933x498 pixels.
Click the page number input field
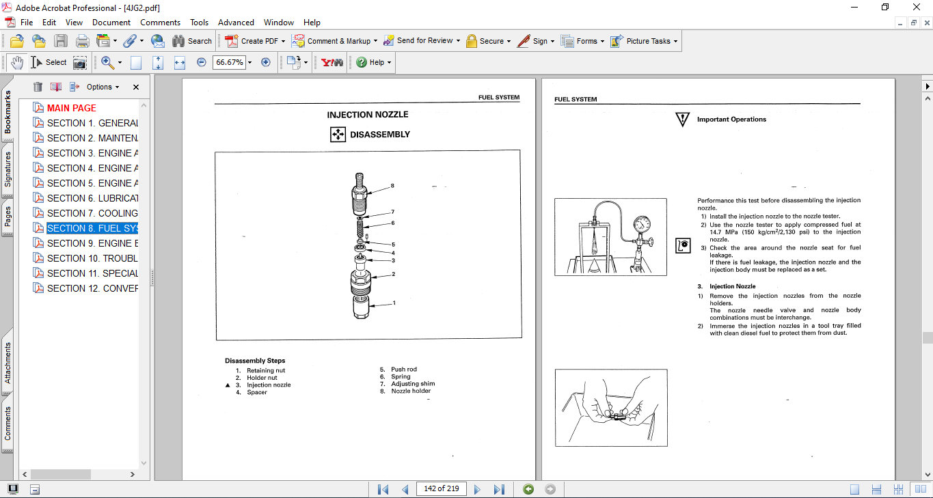(x=441, y=489)
